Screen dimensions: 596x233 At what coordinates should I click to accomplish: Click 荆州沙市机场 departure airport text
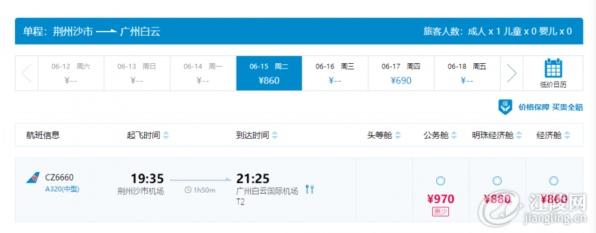pyautogui.click(x=141, y=191)
